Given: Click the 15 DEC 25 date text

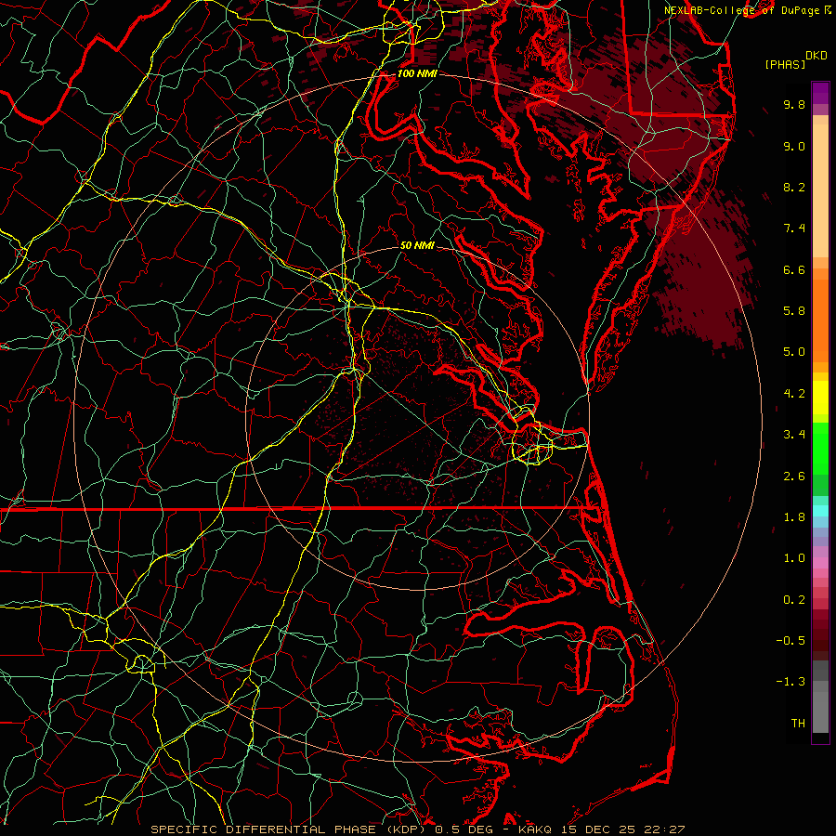Looking at the screenshot, I should tap(599, 829).
